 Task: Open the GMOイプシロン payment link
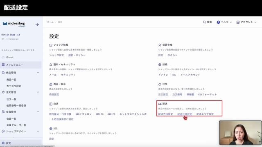[x=84, y=114]
